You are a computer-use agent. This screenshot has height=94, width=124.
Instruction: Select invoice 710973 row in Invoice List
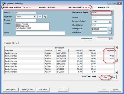(59, 64)
